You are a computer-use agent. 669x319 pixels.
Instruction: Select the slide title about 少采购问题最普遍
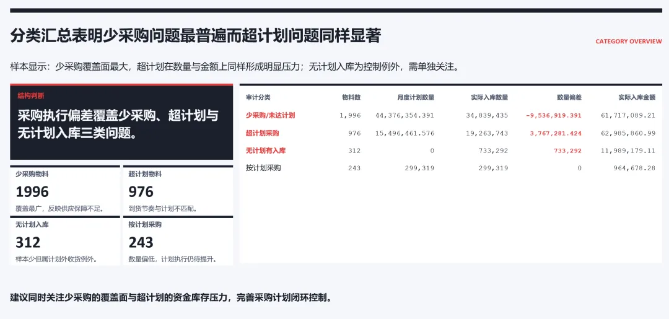195,37
